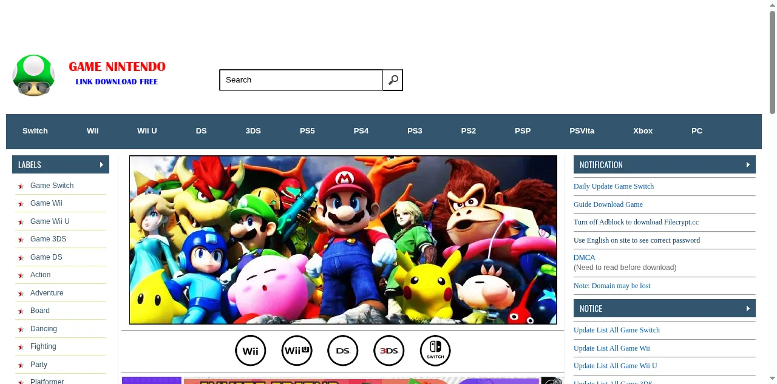Open the PSP nav menu item
This screenshot has height=384, width=777.
pyautogui.click(x=523, y=131)
